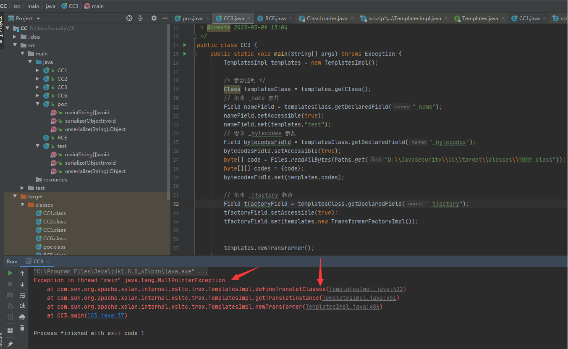This screenshot has width=568, height=349.
Task: Close the CC3.java editor tab
Action: click(249, 18)
